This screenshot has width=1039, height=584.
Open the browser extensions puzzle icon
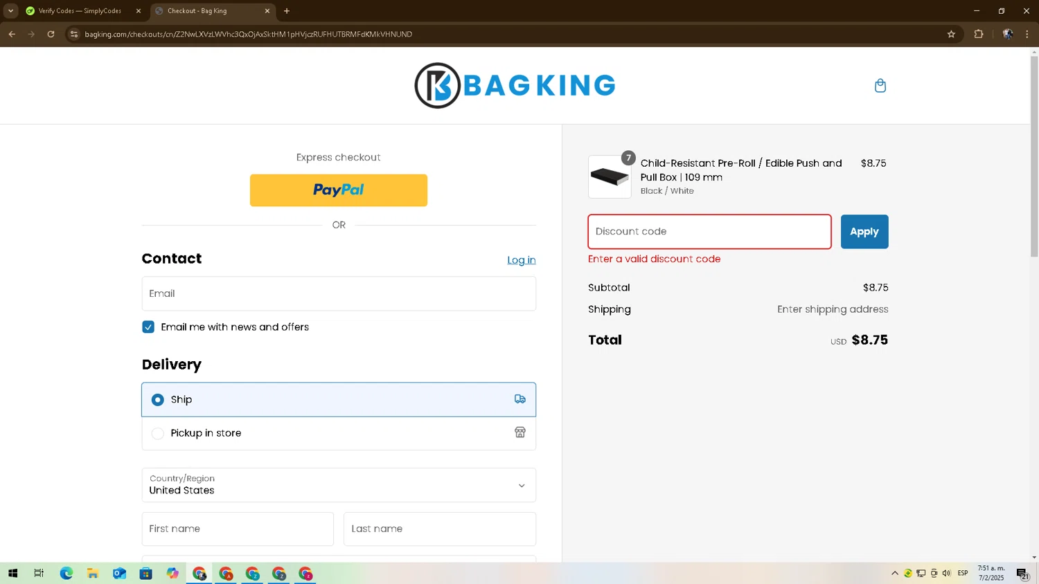click(979, 34)
